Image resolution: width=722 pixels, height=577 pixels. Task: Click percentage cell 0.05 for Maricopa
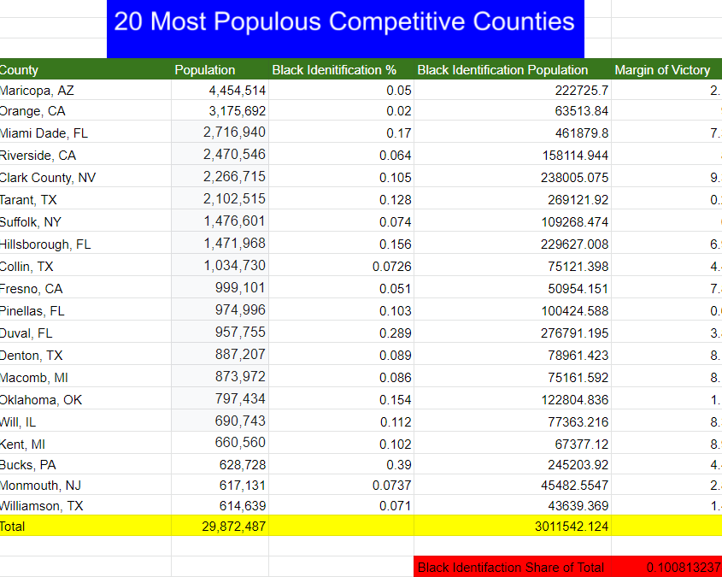(x=341, y=90)
